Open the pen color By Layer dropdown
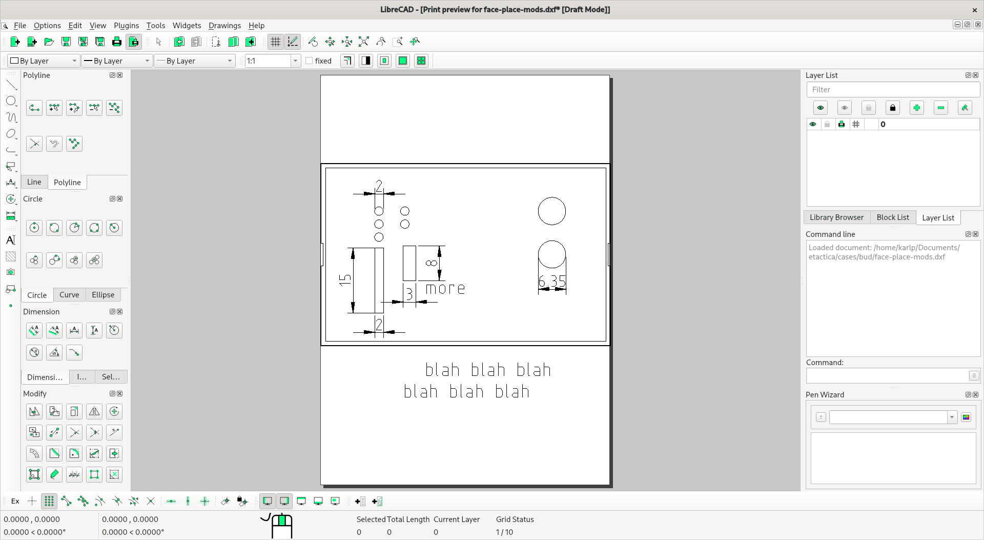This screenshot has height=540, width=984. click(x=43, y=61)
